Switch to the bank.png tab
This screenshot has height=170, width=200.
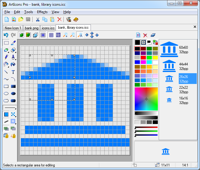coord(31,28)
